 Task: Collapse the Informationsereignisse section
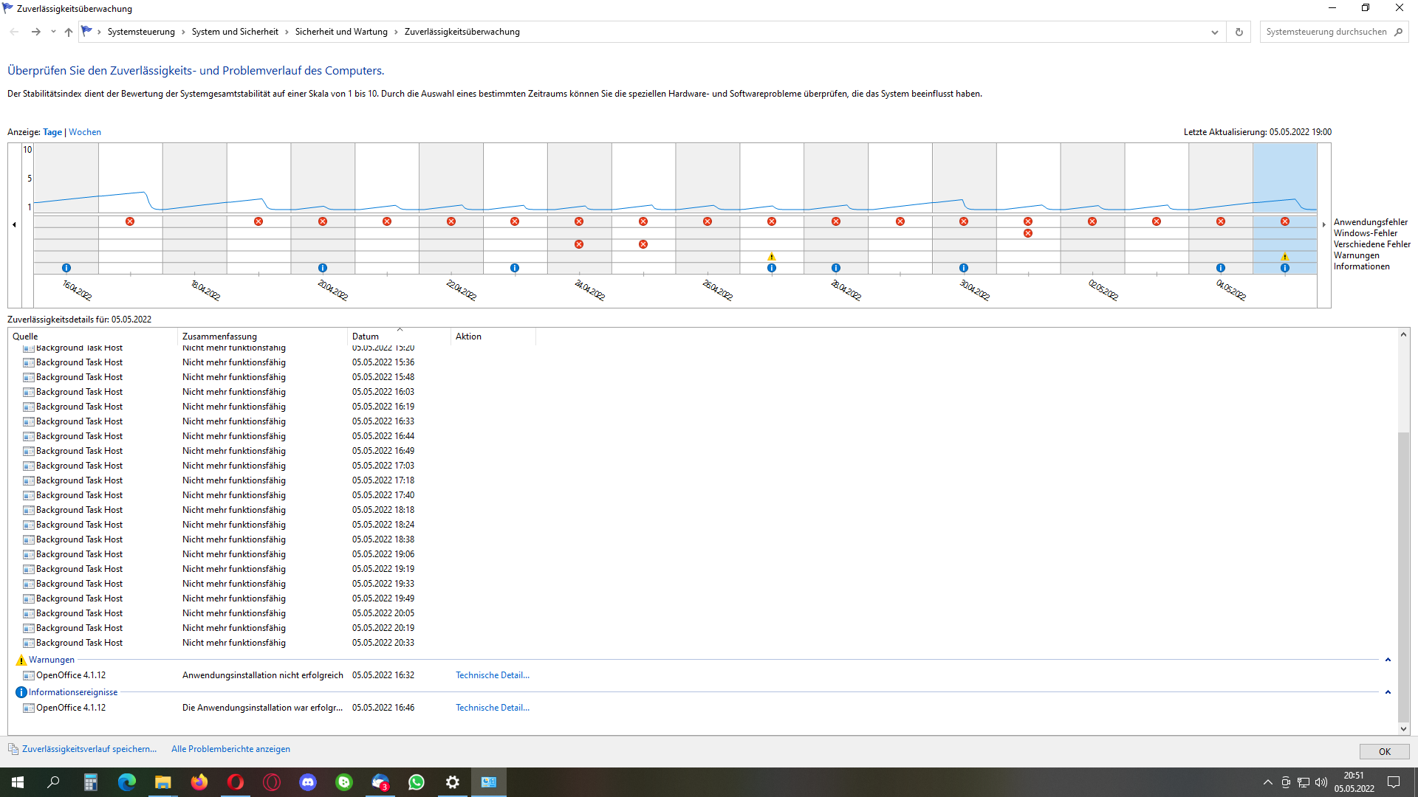pyautogui.click(x=1388, y=692)
